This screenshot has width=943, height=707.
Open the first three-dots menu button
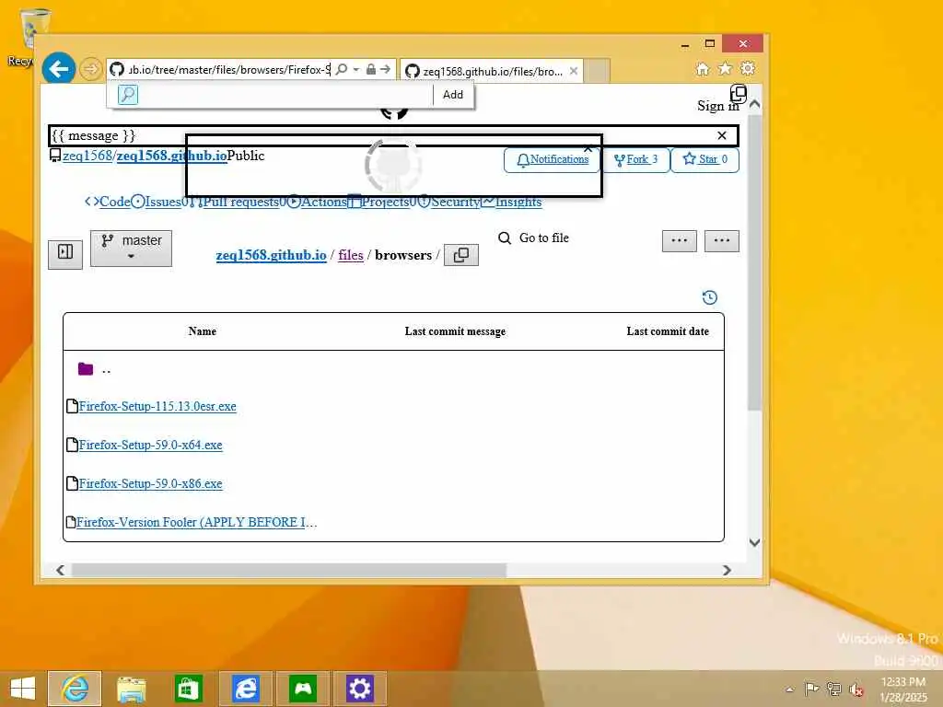pyautogui.click(x=680, y=240)
